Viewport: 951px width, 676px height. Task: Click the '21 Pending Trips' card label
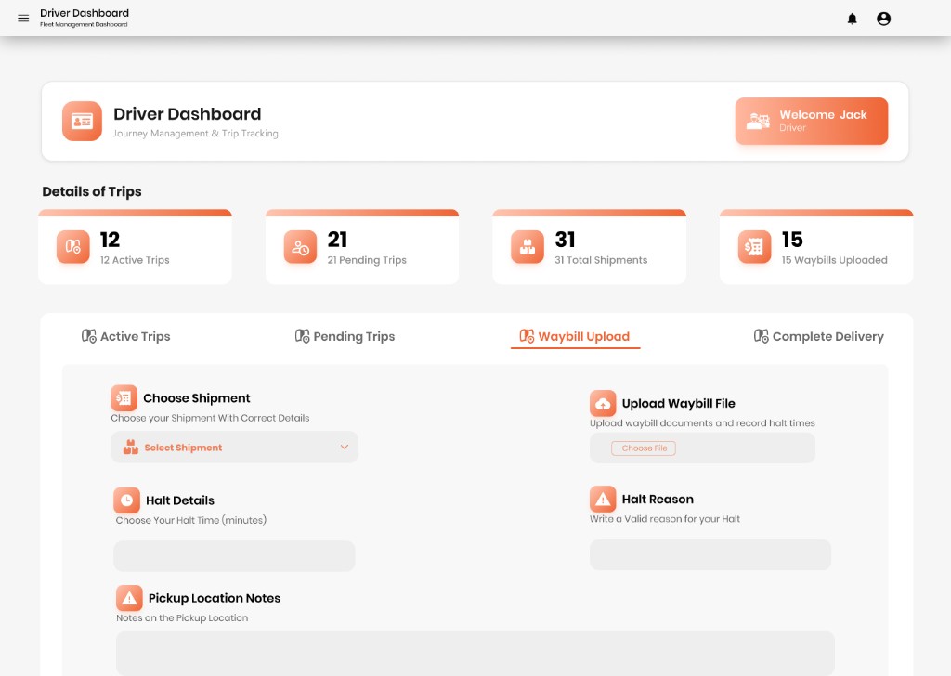pyautogui.click(x=367, y=260)
